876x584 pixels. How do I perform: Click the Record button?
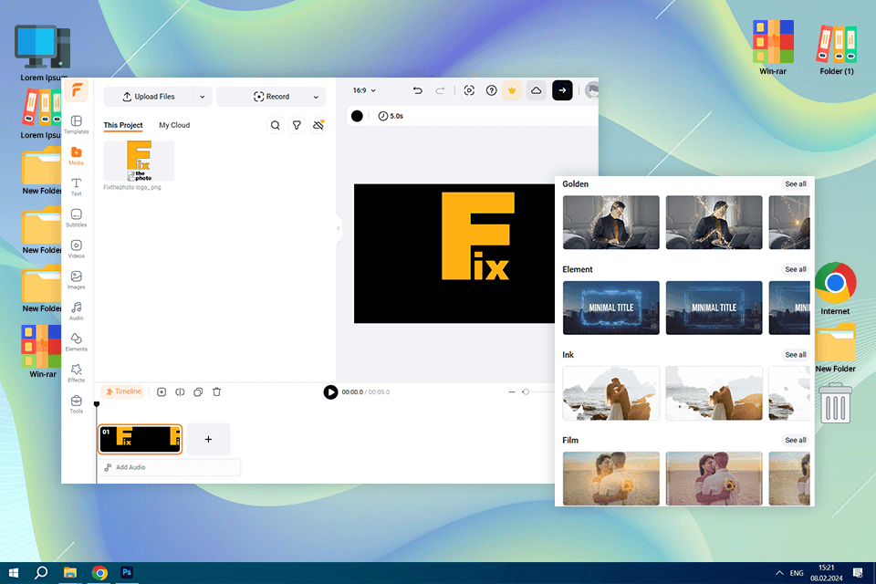271,97
